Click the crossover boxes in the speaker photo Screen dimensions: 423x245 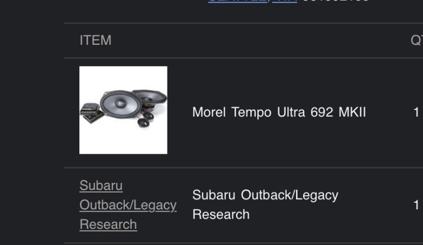[x=92, y=112]
